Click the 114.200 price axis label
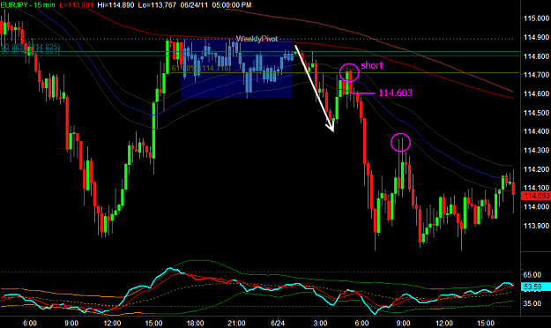This screenshot has width=551, height=328. click(x=537, y=169)
